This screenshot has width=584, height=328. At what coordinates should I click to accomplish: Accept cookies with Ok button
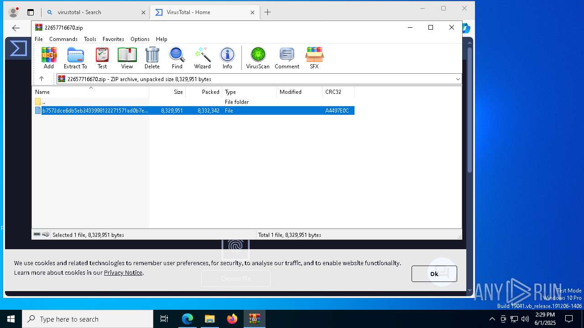pos(434,274)
